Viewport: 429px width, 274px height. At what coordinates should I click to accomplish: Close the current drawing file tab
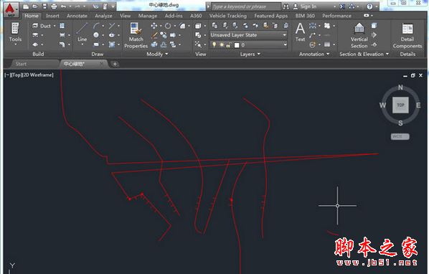102,64
